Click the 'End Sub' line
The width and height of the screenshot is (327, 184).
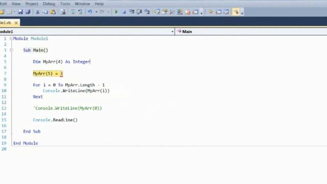click(x=32, y=131)
